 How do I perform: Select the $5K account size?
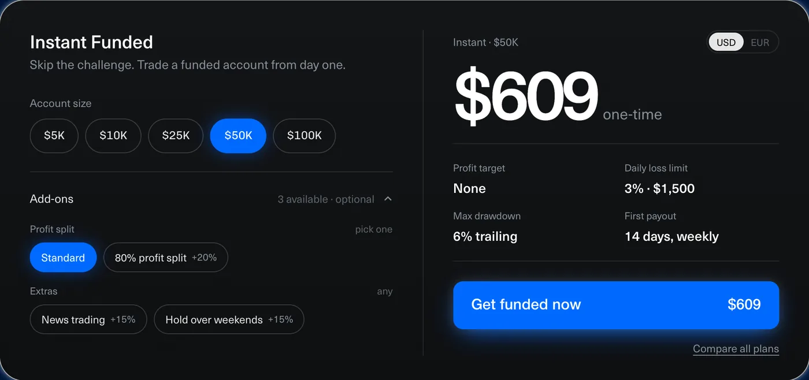(x=54, y=136)
